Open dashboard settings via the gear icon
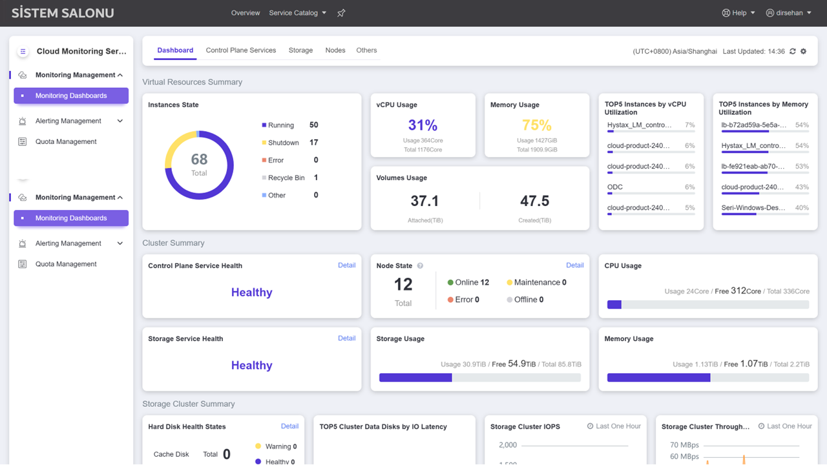 point(804,51)
